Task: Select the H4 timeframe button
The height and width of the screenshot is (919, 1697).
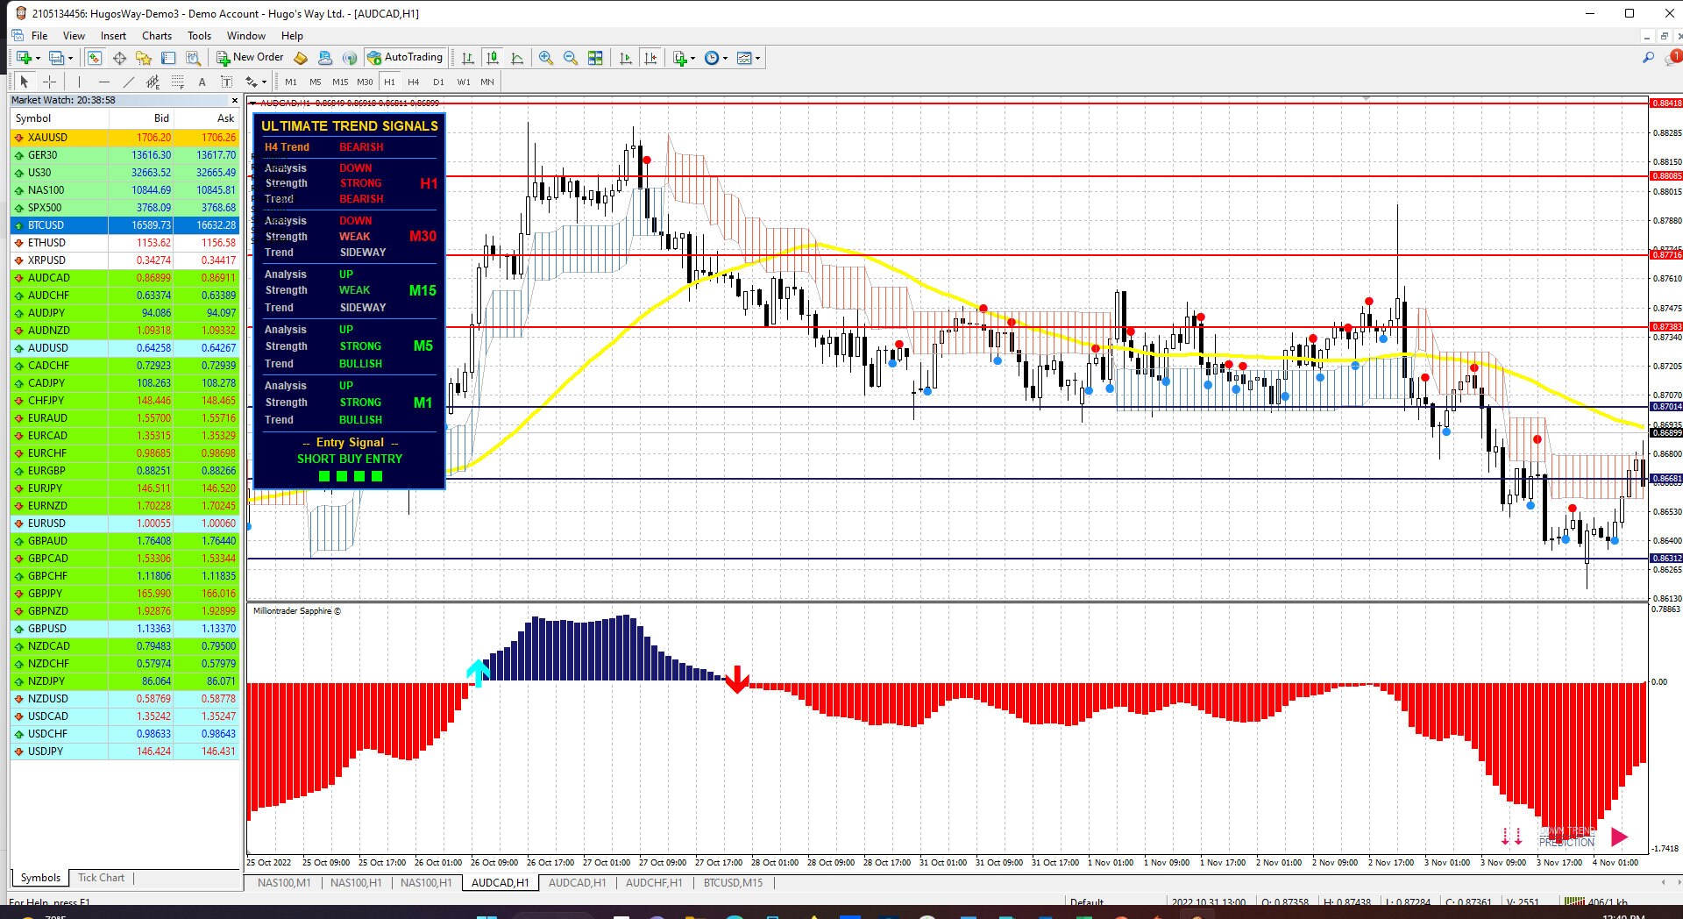Action: coord(413,82)
